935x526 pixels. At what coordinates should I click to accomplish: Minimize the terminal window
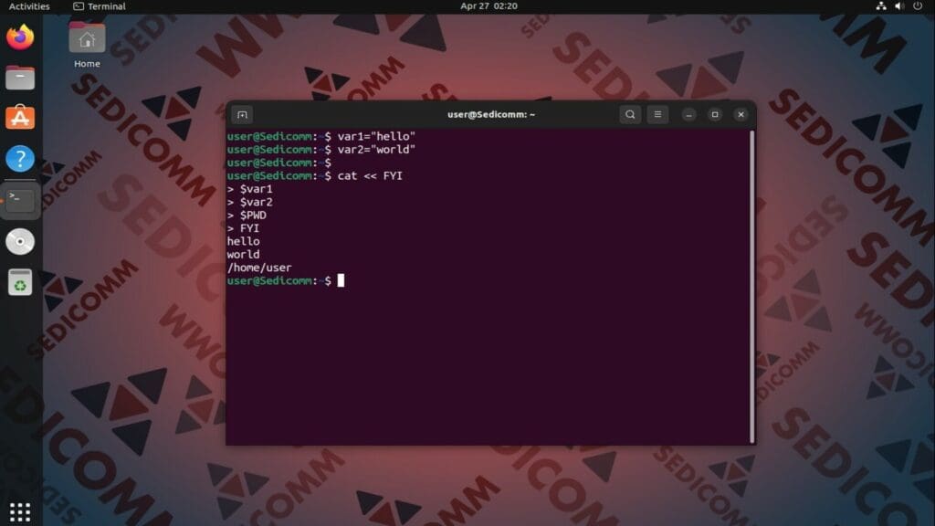(688, 114)
